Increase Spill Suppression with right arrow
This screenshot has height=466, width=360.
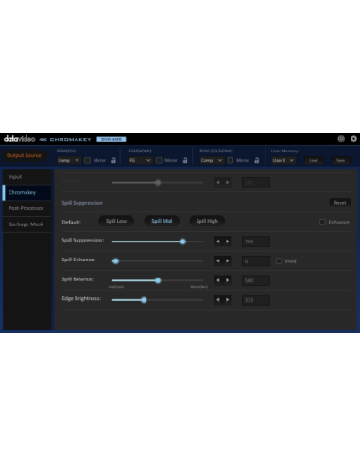(227, 242)
